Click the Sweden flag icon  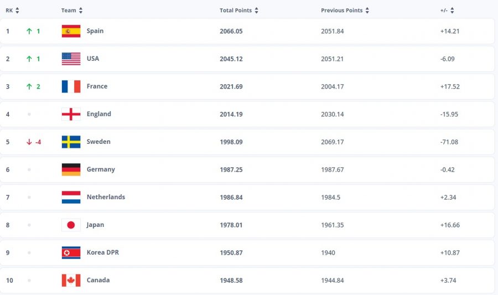tap(71, 142)
